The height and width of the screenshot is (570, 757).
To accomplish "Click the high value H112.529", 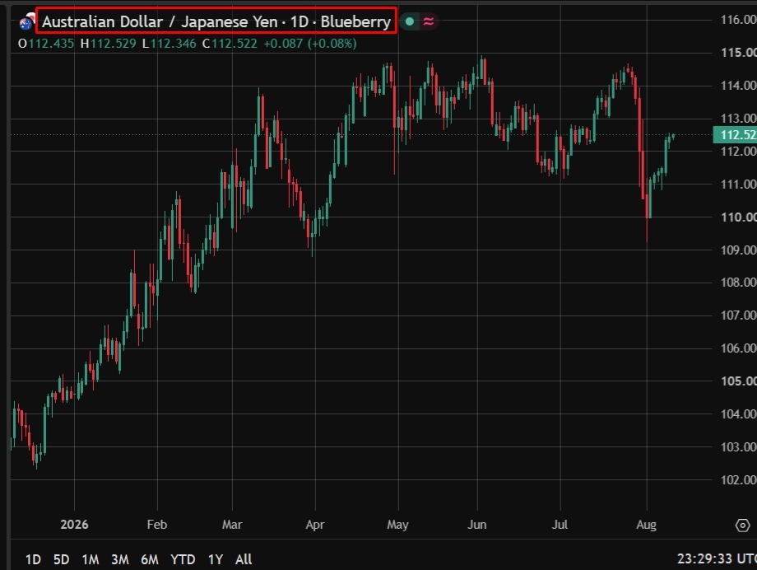I will click(x=108, y=44).
